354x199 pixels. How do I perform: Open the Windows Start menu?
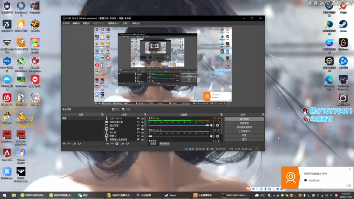[4, 195]
